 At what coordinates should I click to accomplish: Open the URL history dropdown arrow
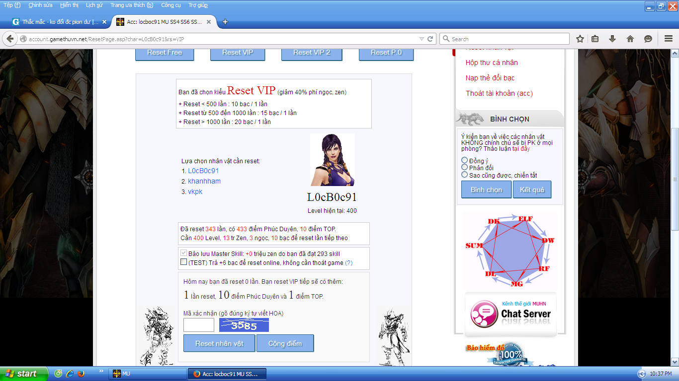[422, 39]
